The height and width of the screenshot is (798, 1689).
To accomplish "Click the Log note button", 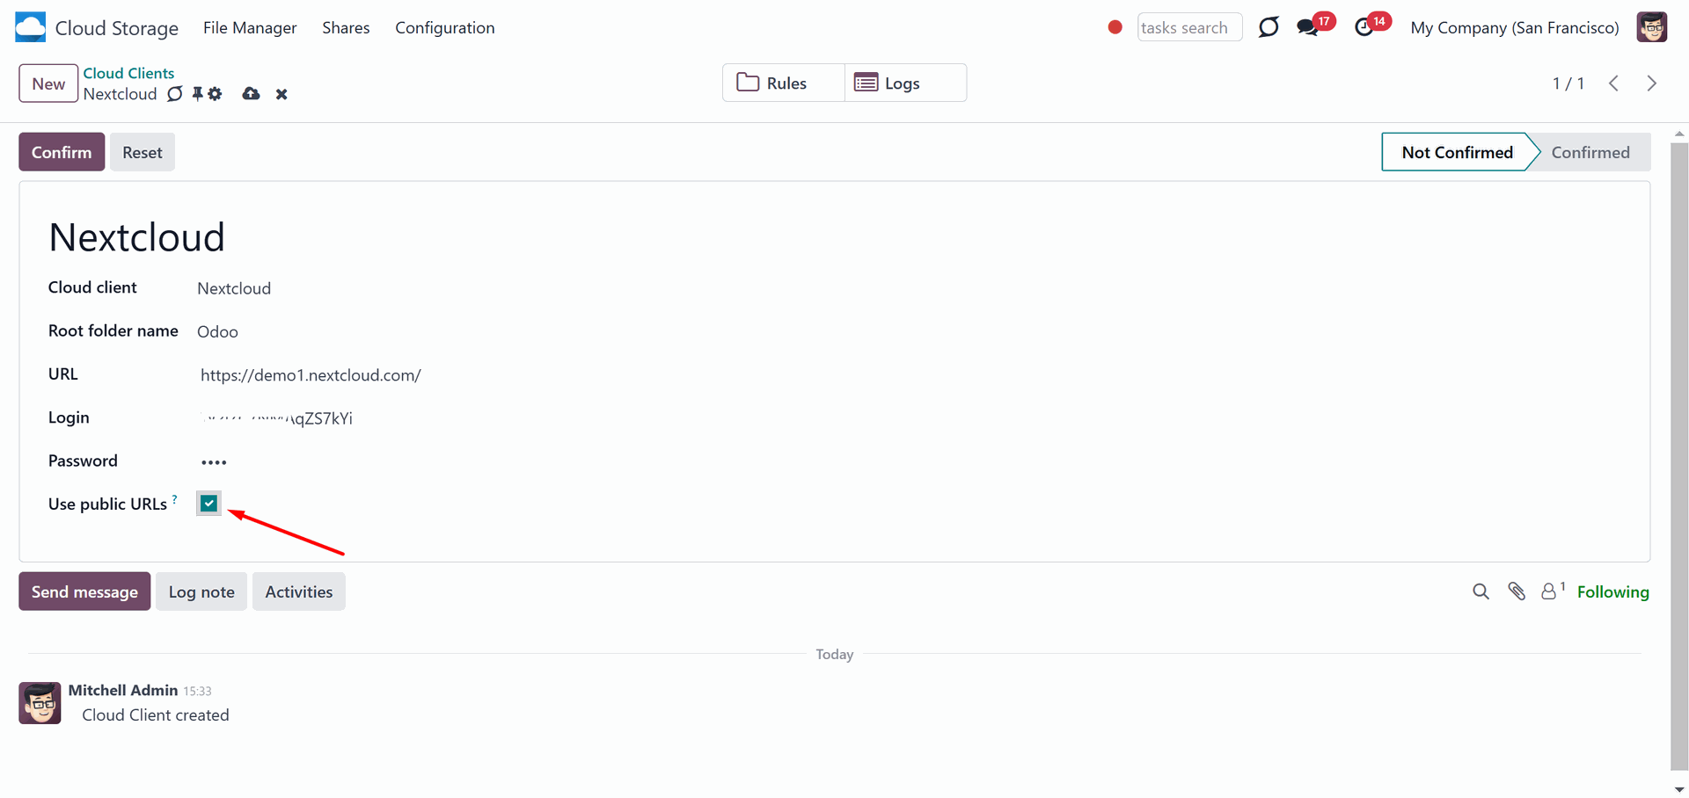I will [201, 591].
